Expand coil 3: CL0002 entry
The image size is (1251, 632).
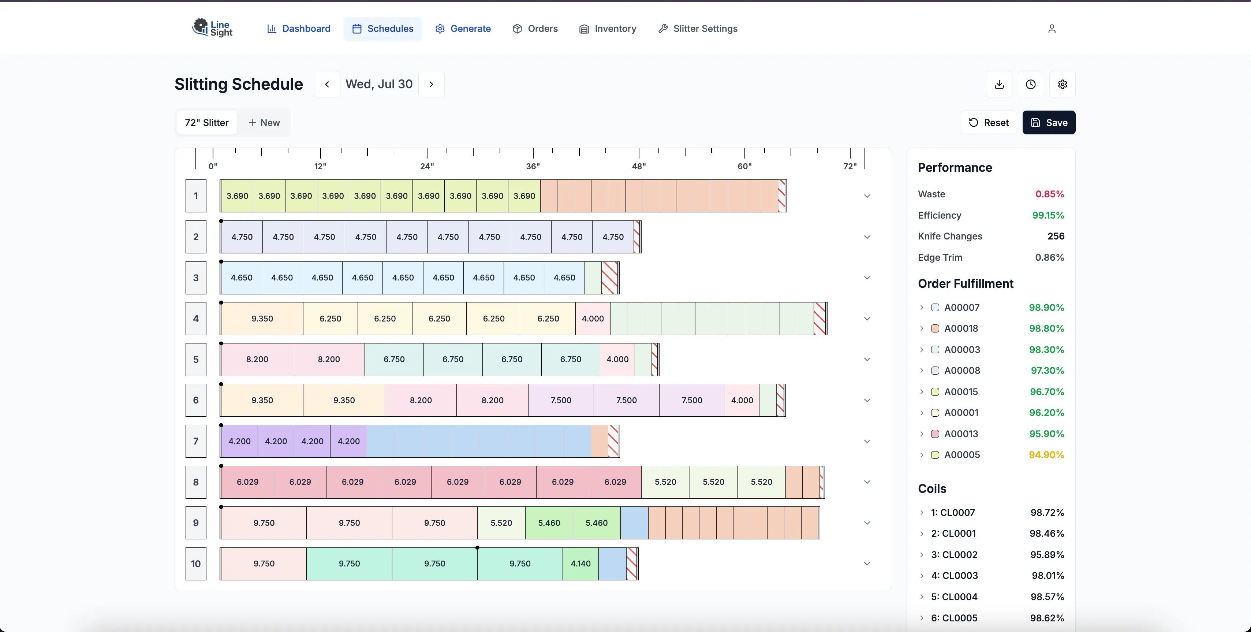click(x=922, y=554)
